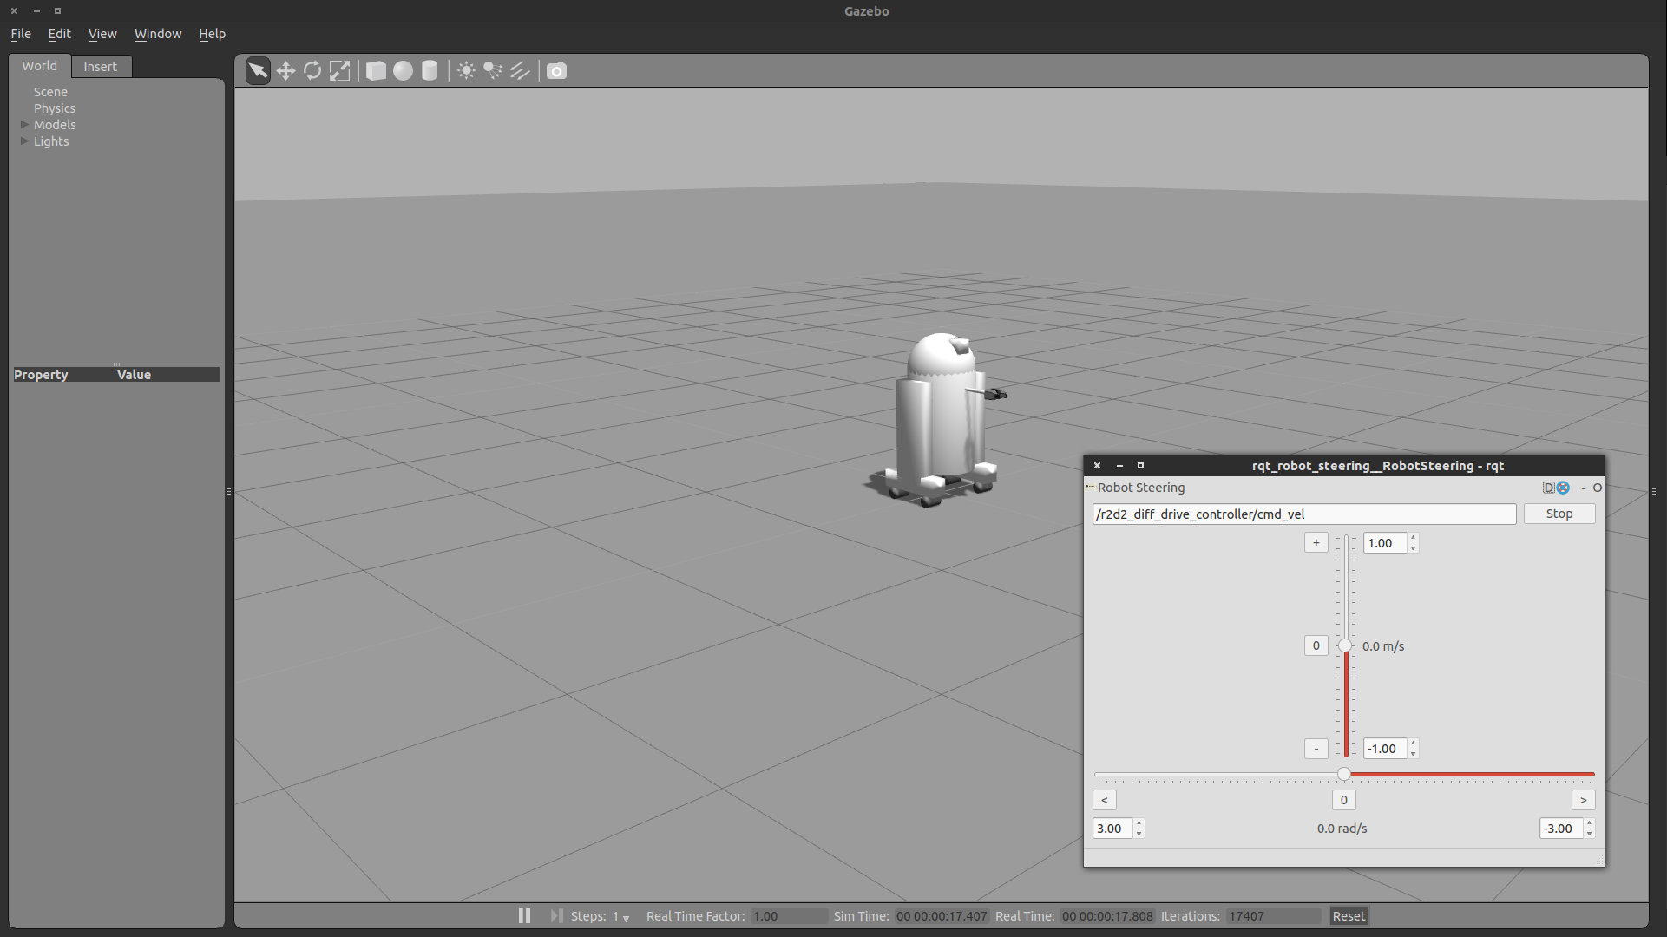Switch to the Insert tab
The height and width of the screenshot is (937, 1667).
(x=100, y=67)
